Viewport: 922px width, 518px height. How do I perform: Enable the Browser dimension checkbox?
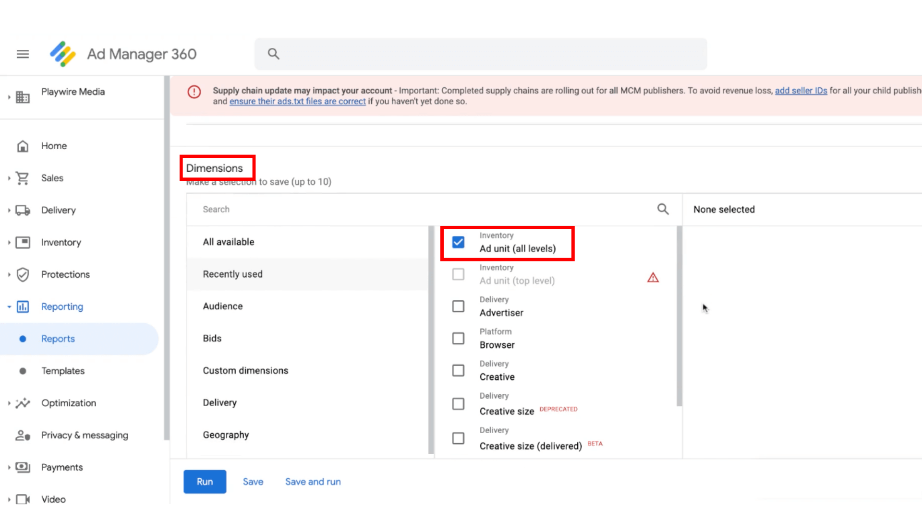pyautogui.click(x=458, y=338)
